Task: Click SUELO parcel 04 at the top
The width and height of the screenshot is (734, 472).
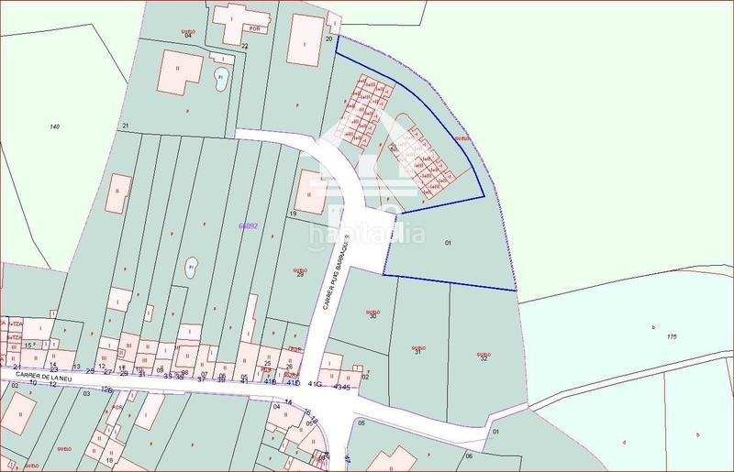Action: 186,34
